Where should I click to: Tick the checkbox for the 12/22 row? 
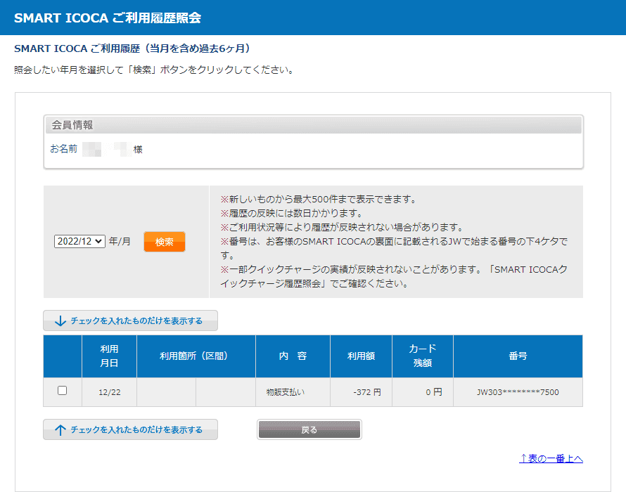pyautogui.click(x=62, y=391)
